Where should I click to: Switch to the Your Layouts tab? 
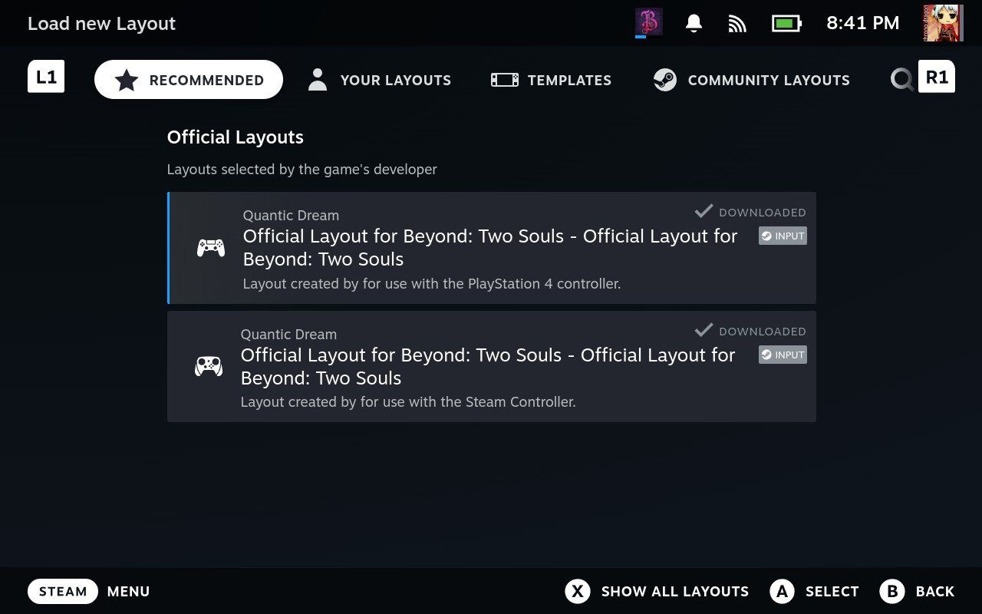tap(380, 80)
